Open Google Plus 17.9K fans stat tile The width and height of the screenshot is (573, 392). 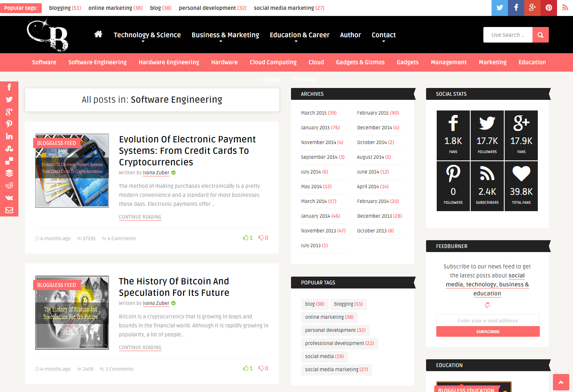521,135
